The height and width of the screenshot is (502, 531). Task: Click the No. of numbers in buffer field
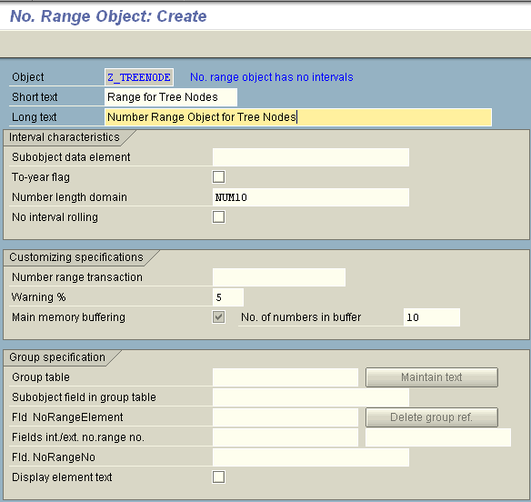click(432, 317)
